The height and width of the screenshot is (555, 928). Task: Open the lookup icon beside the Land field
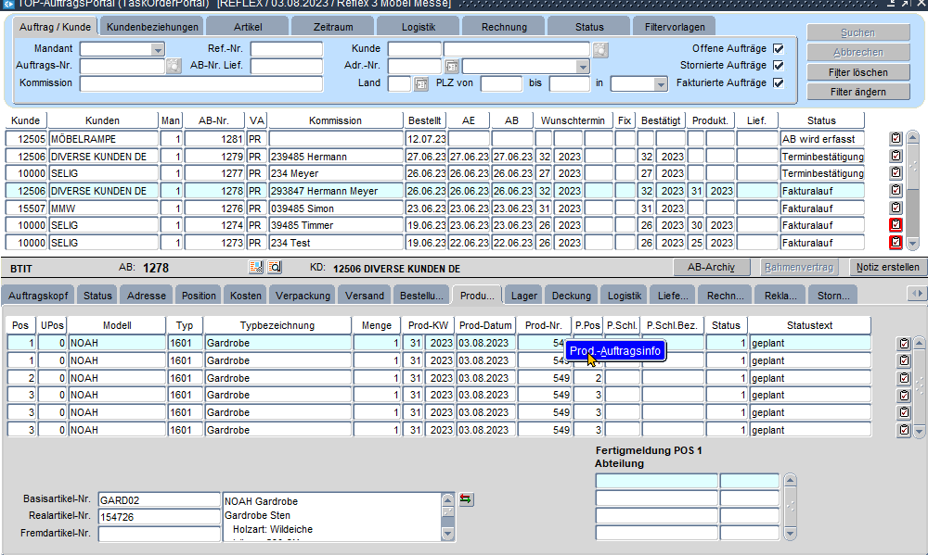(420, 83)
